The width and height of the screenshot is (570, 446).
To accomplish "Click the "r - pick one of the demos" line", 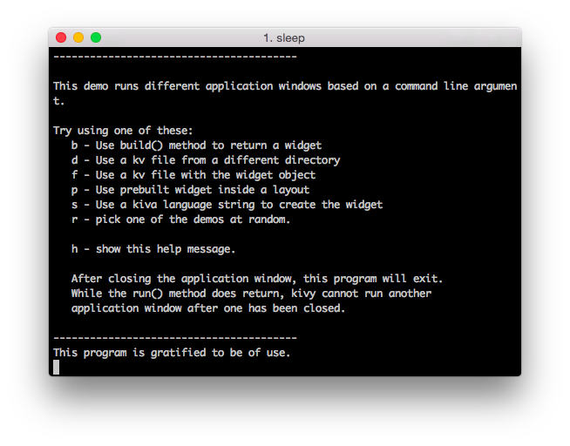I will click(x=180, y=220).
